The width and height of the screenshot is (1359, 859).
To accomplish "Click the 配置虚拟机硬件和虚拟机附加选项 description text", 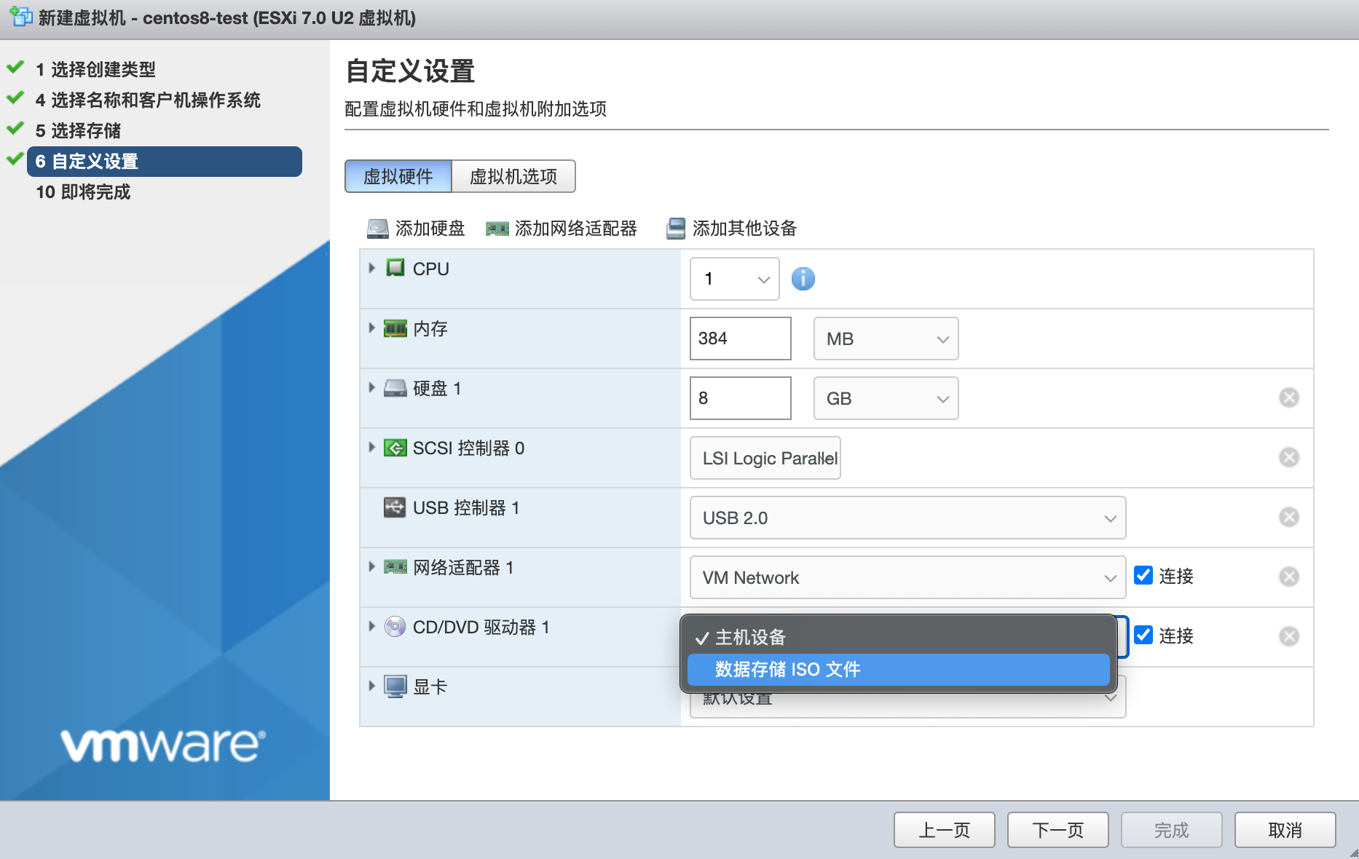I will 476,109.
